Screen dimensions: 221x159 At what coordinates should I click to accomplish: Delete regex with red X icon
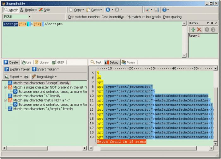tap(199, 29)
